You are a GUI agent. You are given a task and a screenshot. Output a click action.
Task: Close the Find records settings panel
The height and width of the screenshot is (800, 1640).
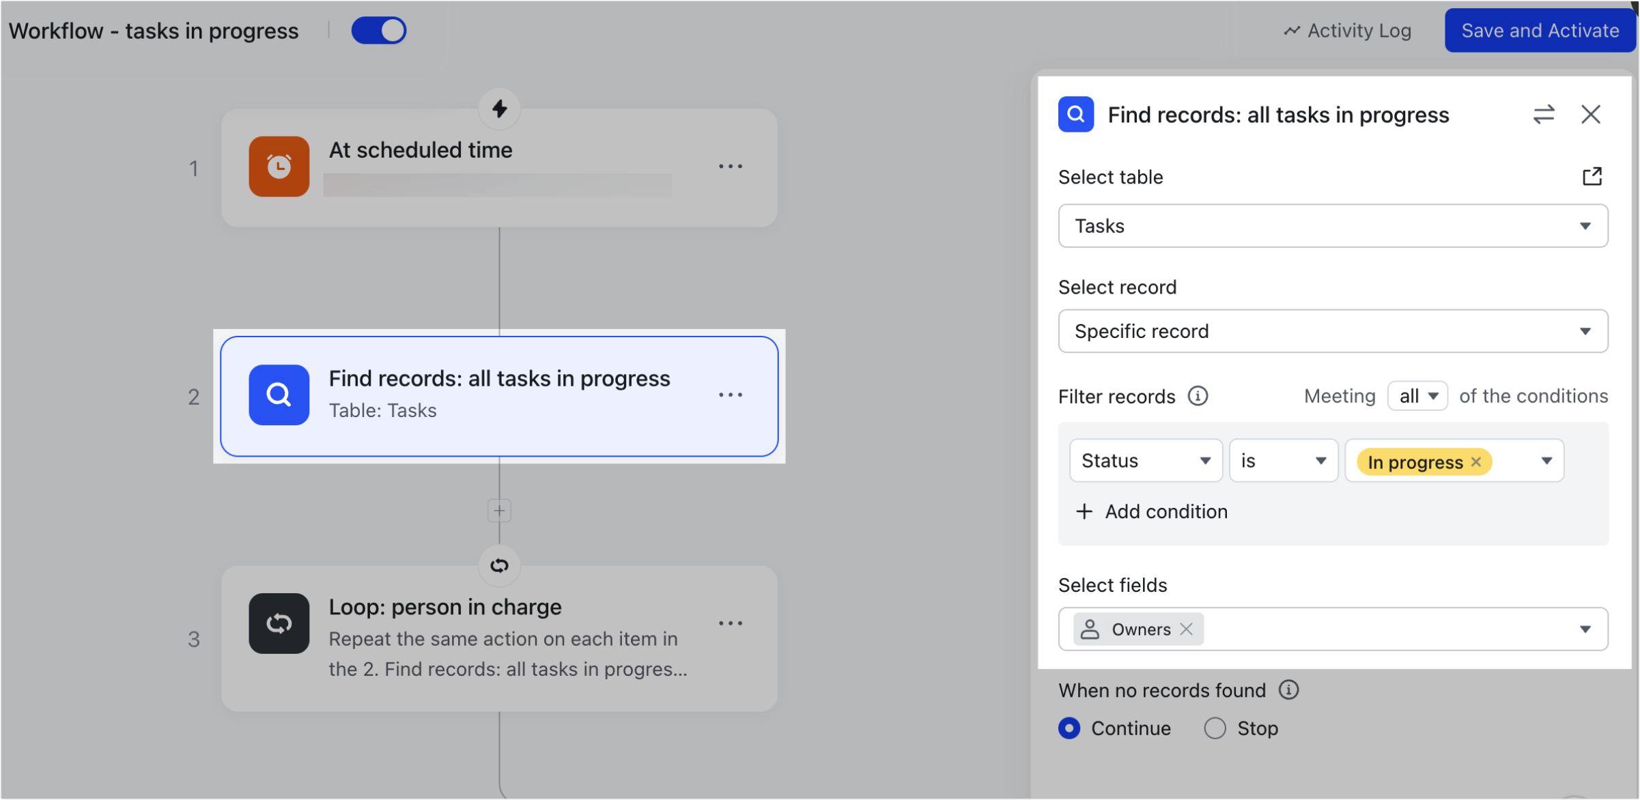[x=1591, y=114]
